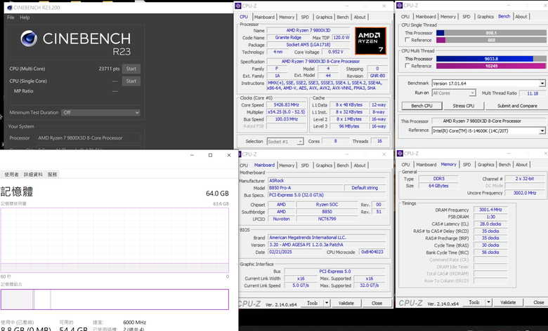The height and width of the screenshot is (331, 548).
Task: Open the Run on All Cores dropdown
Action: pos(454,93)
